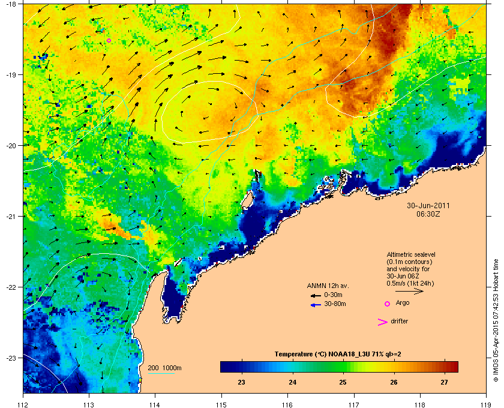Click the 'Altimetric sealevel' legend text
This screenshot has width=504, height=408.
411,254
